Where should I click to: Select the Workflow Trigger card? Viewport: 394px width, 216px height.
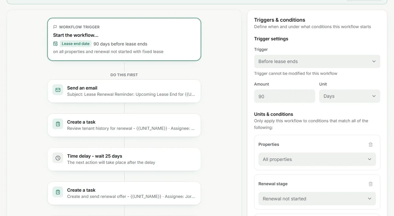[x=124, y=39]
